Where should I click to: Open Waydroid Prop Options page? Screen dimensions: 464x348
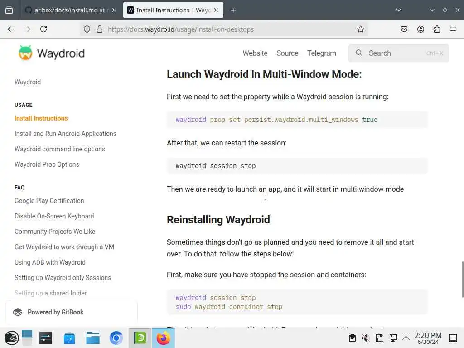[47, 164]
